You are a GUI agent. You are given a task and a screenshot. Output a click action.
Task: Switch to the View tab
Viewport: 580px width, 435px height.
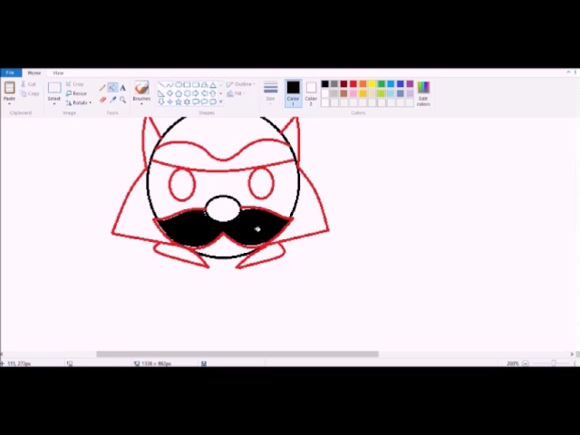pyautogui.click(x=58, y=72)
